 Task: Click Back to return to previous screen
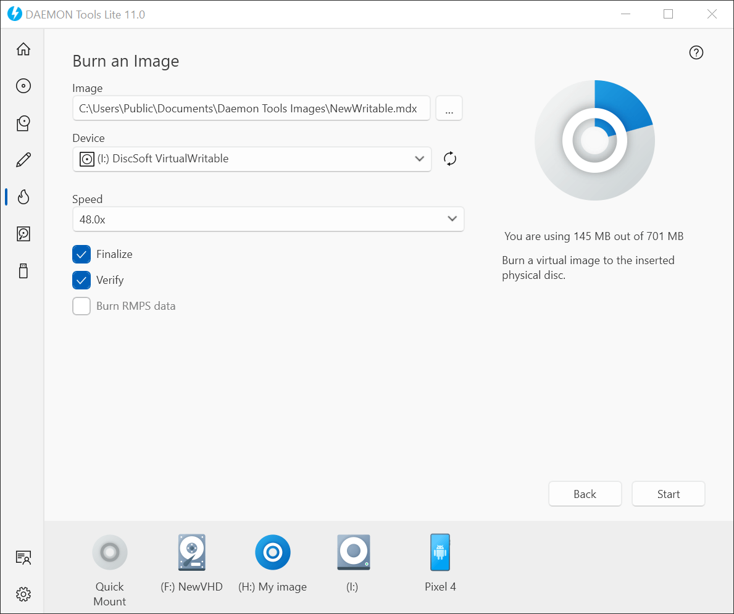(585, 494)
